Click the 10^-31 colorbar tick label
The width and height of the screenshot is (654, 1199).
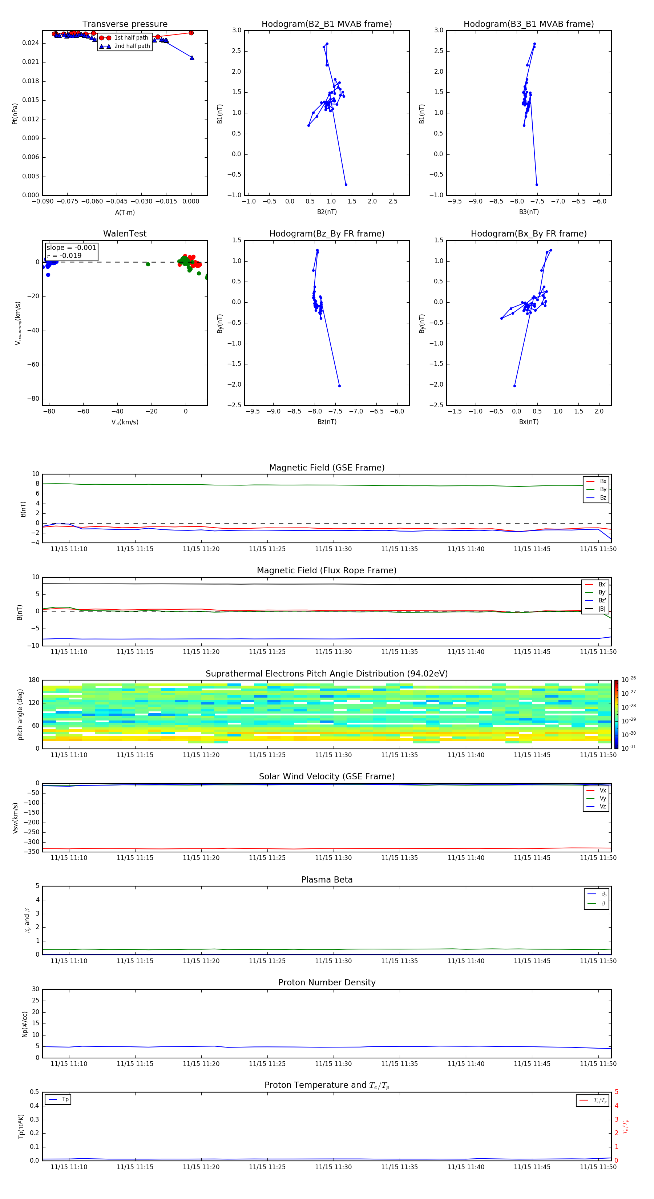[x=629, y=748]
